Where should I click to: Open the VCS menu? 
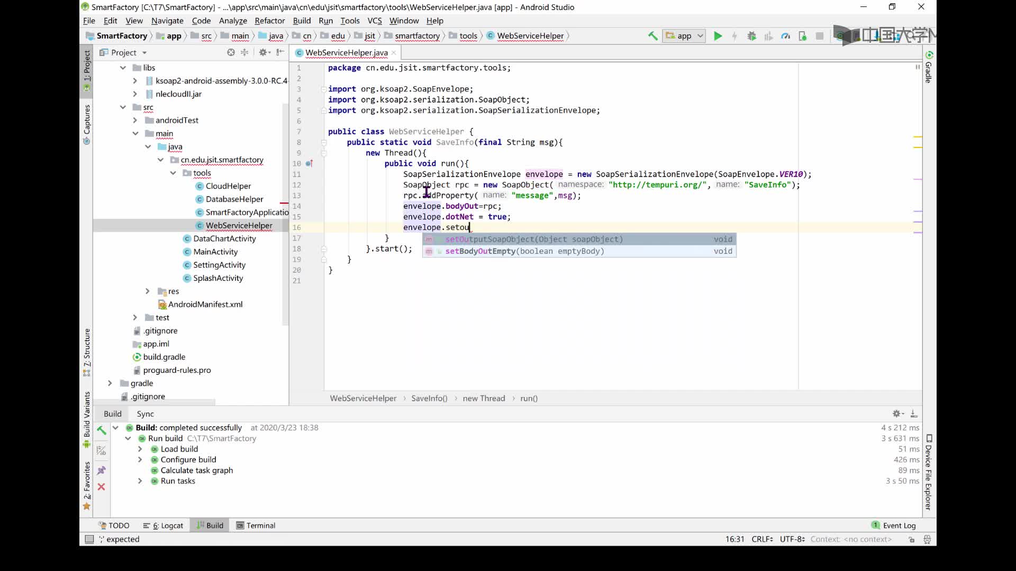coord(374,21)
